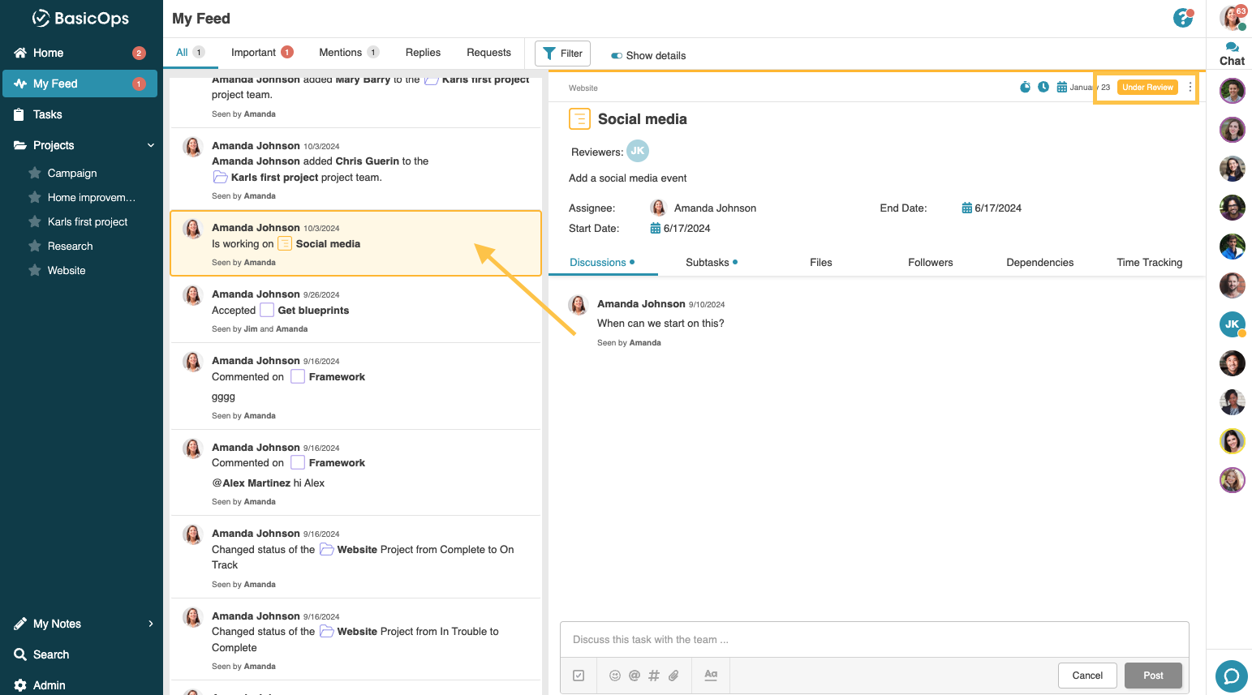Click the hashtag icon in comment toolbar
The height and width of the screenshot is (695, 1252).
click(654, 676)
